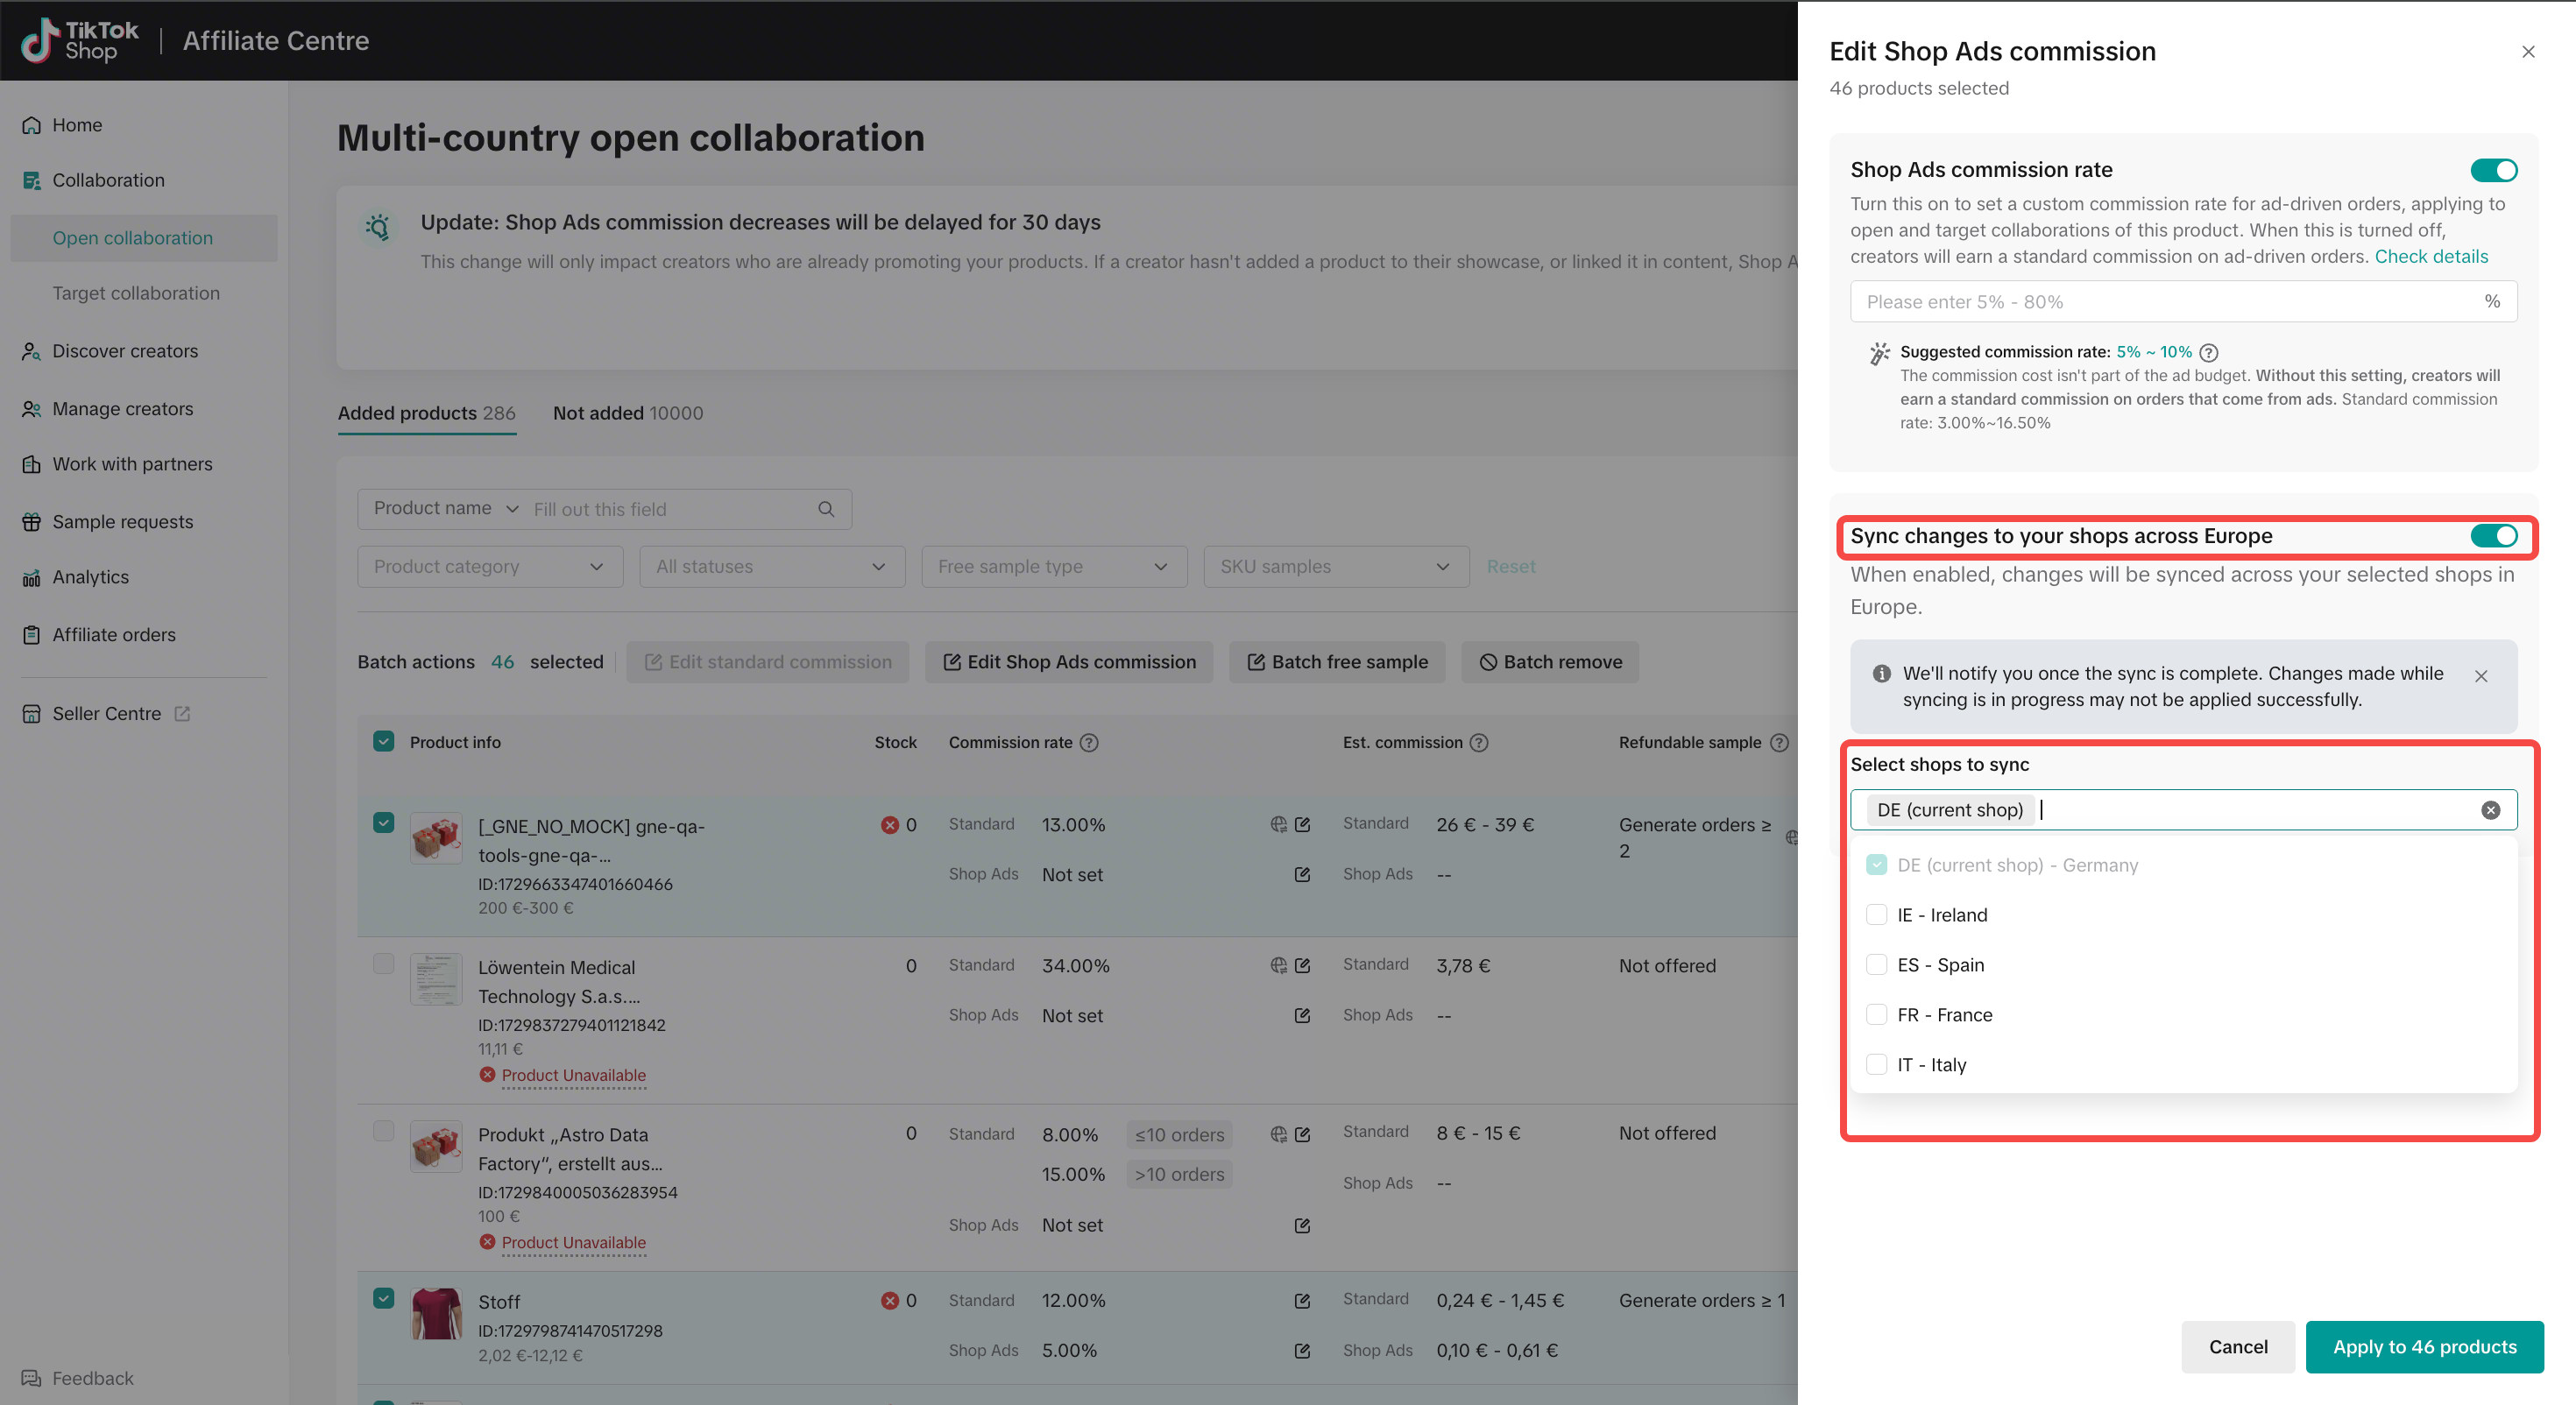Expand the Product category dropdown
Screen dimensions: 2576x1405
click(490, 566)
